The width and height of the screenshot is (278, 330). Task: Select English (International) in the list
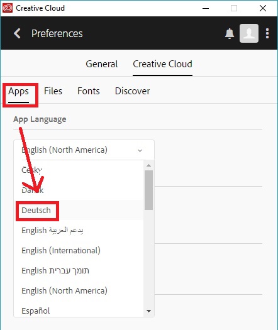point(79,250)
